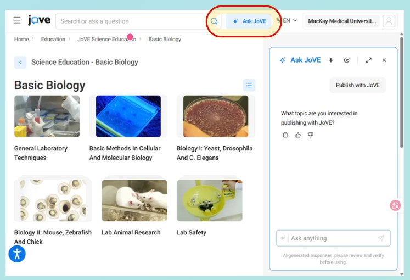410x280 pixels.
Task: Open chat history clock icon
Action: [346, 60]
